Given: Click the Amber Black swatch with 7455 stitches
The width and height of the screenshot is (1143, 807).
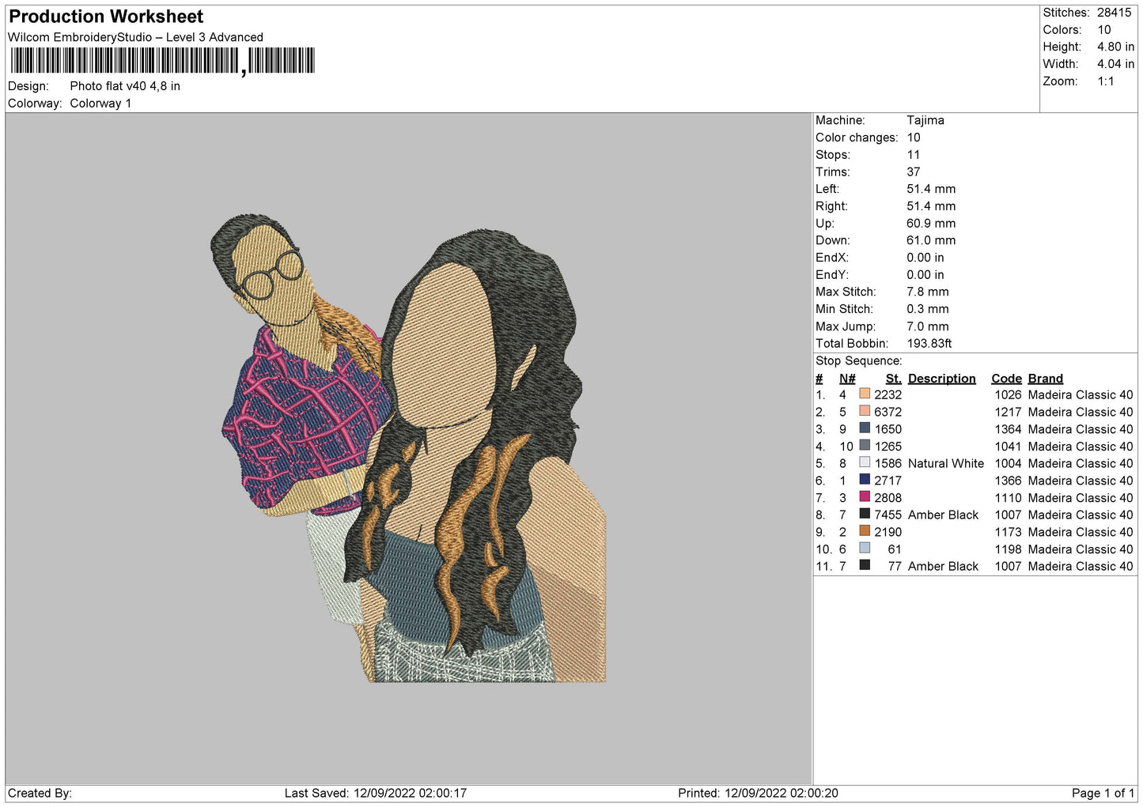Looking at the screenshot, I should (x=865, y=514).
